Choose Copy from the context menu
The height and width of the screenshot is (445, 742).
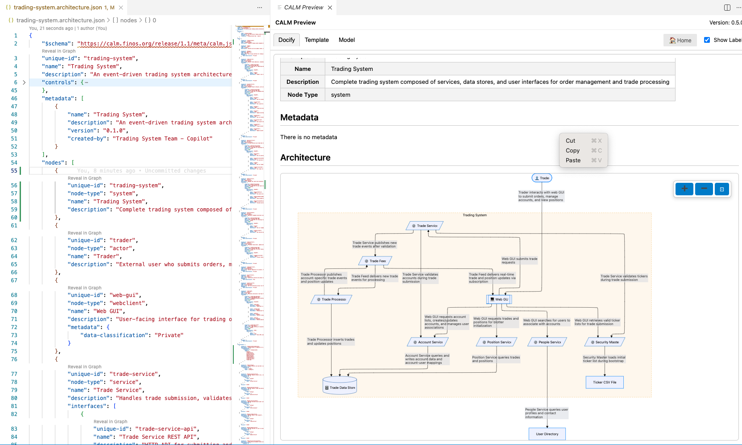572,151
